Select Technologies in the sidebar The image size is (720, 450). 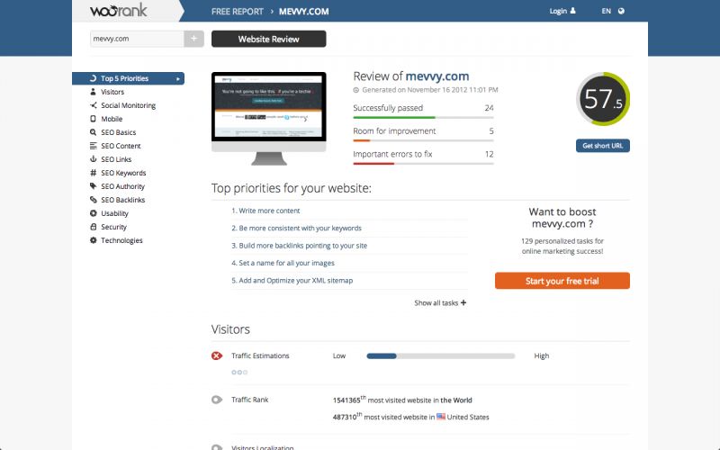point(121,240)
